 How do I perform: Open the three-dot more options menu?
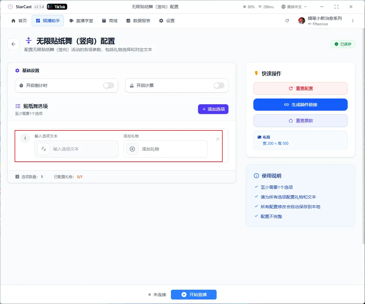tap(353, 21)
